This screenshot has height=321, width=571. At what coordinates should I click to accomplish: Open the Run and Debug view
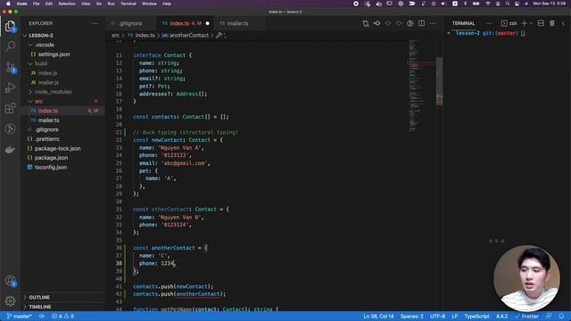(10, 87)
